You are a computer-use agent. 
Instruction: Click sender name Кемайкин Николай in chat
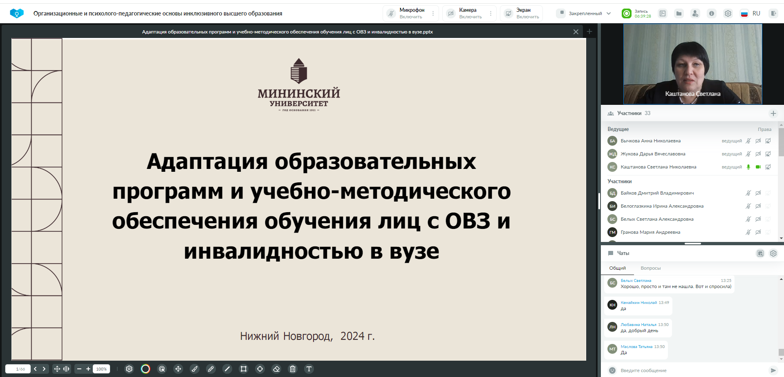[x=638, y=303]
